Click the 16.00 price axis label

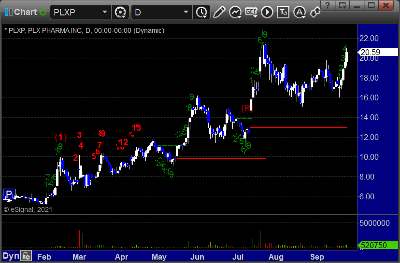pos(369,97)
